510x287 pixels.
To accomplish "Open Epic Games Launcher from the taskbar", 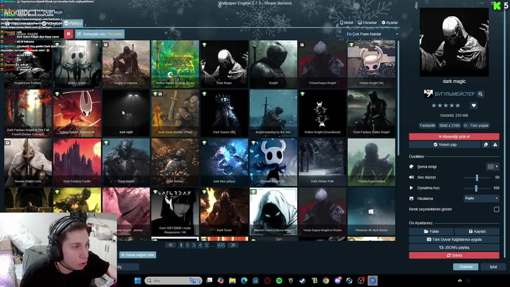I will [291, 281].
